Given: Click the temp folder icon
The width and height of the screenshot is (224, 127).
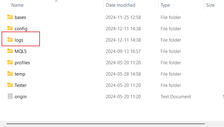Looking at the screenshot, I should 10,74.
